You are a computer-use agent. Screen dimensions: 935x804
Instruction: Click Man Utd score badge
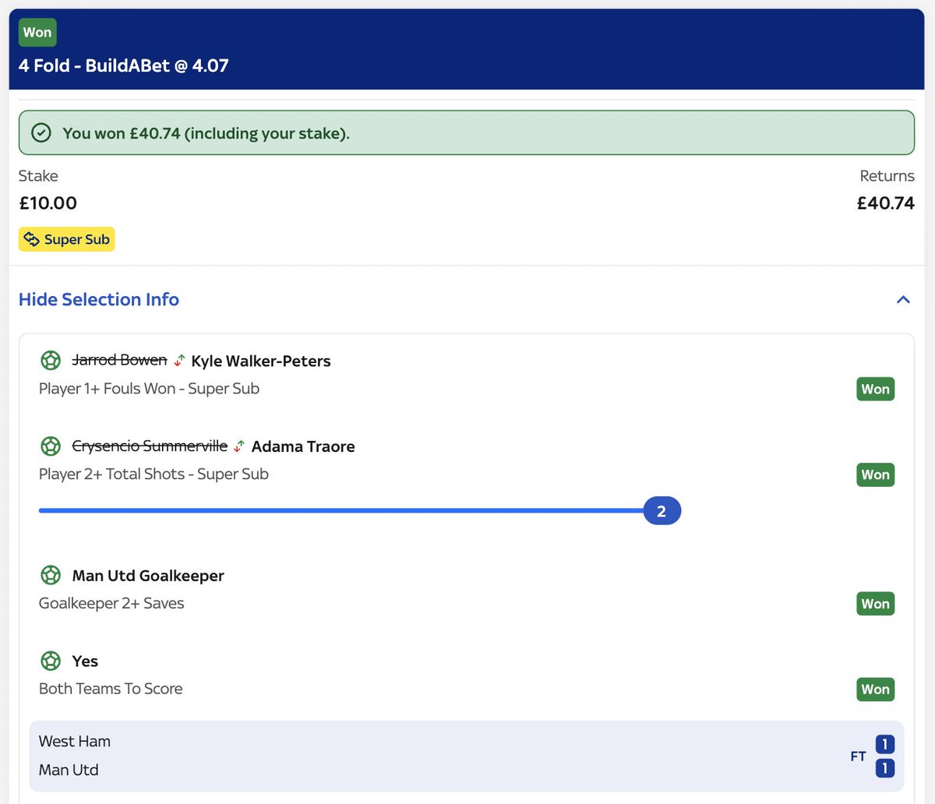click(x=884, y=768)
